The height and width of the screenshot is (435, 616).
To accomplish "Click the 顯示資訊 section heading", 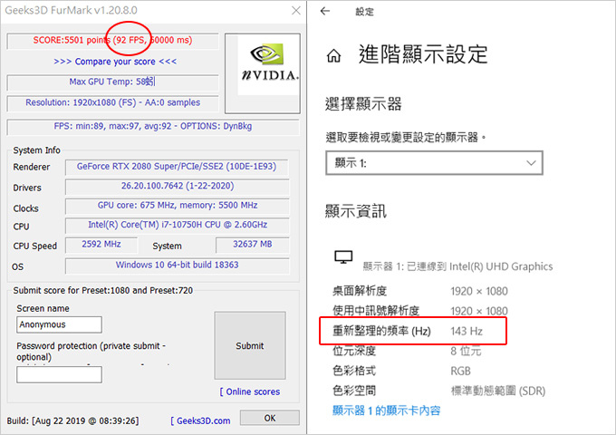I will [x=356, y=211].
